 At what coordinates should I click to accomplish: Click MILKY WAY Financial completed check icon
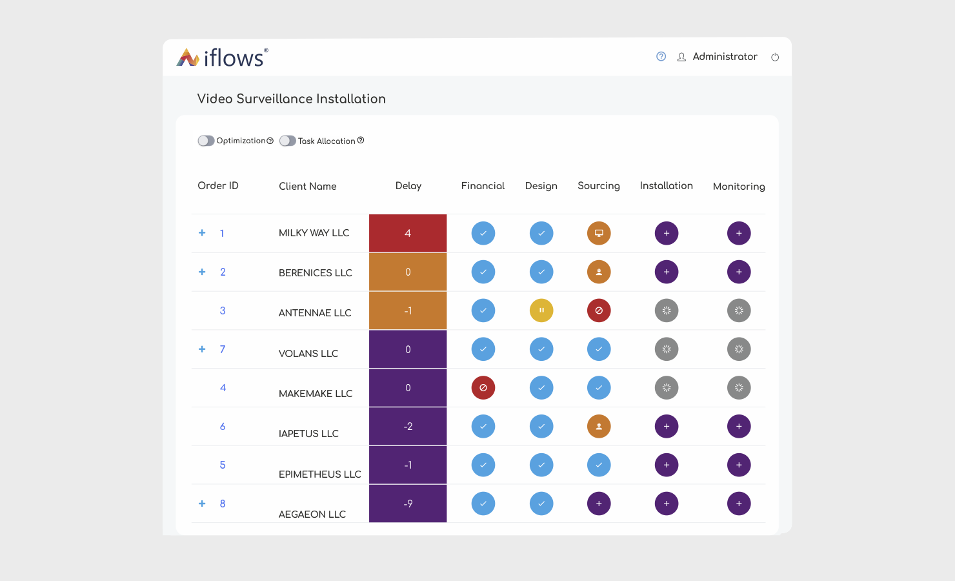(483, 233)
